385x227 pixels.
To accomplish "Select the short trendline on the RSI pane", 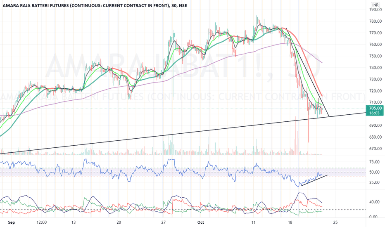I will (314, 181).
